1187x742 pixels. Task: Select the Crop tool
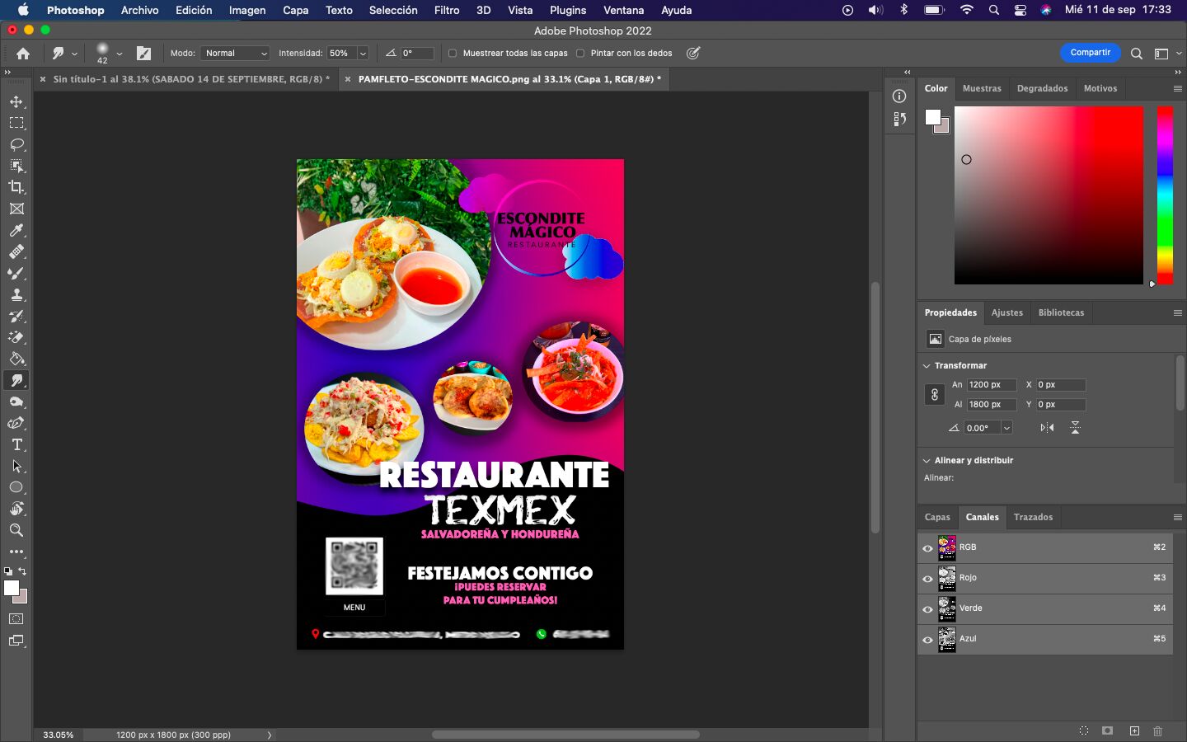(16, 187)
